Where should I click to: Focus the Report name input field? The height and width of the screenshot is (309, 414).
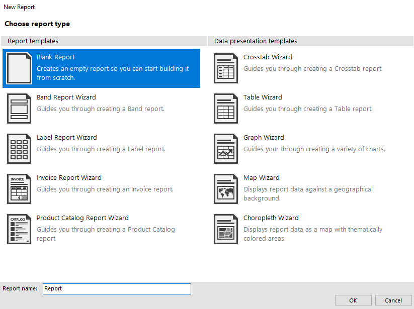coord(117,289)
